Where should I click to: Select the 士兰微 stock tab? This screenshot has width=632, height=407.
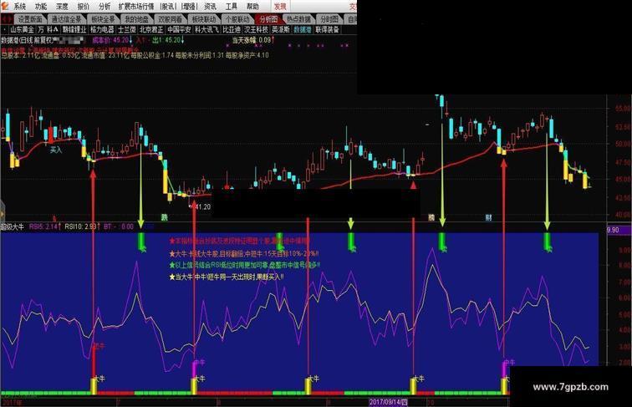coord(126,29)
